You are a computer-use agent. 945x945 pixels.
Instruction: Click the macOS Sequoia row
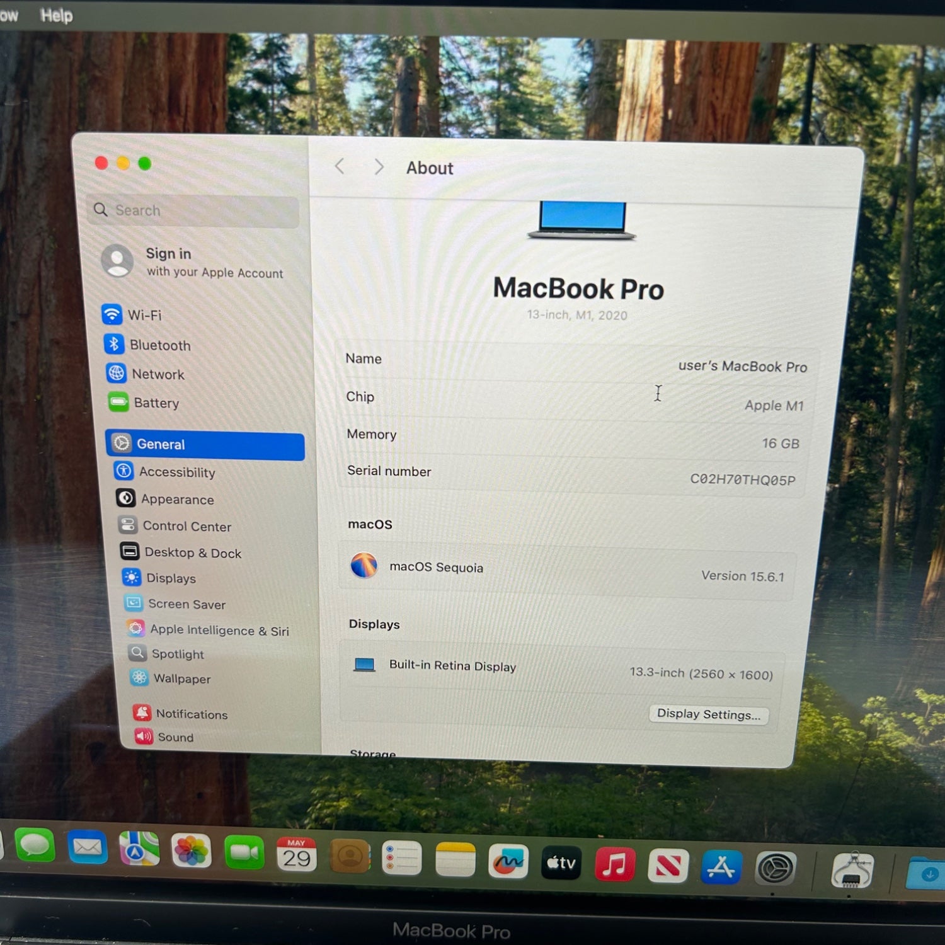[567, 570]
